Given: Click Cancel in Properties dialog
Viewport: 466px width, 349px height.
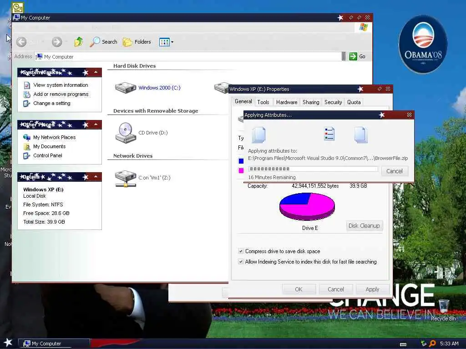Looking at the screenshot, I should (x=335, y=289).
